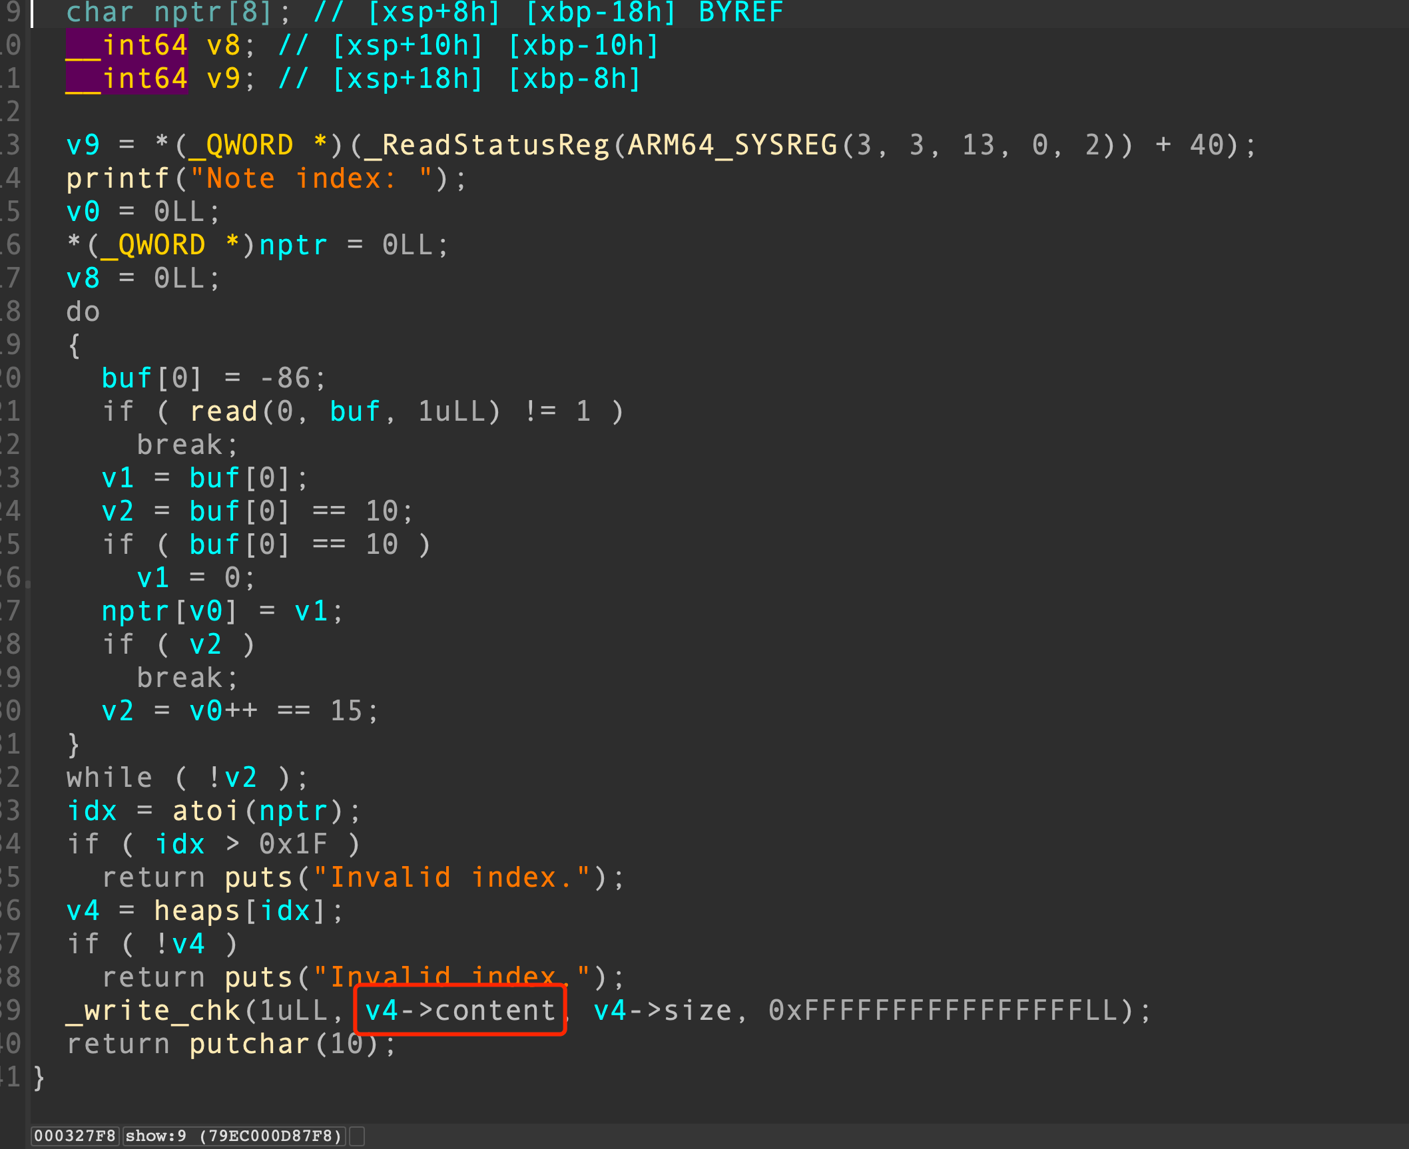Image resolution: width=1409 pixels, height=1149 pixels.
Task: Click v0++ in the == 15 expression
Action: [x=224, y=711]
